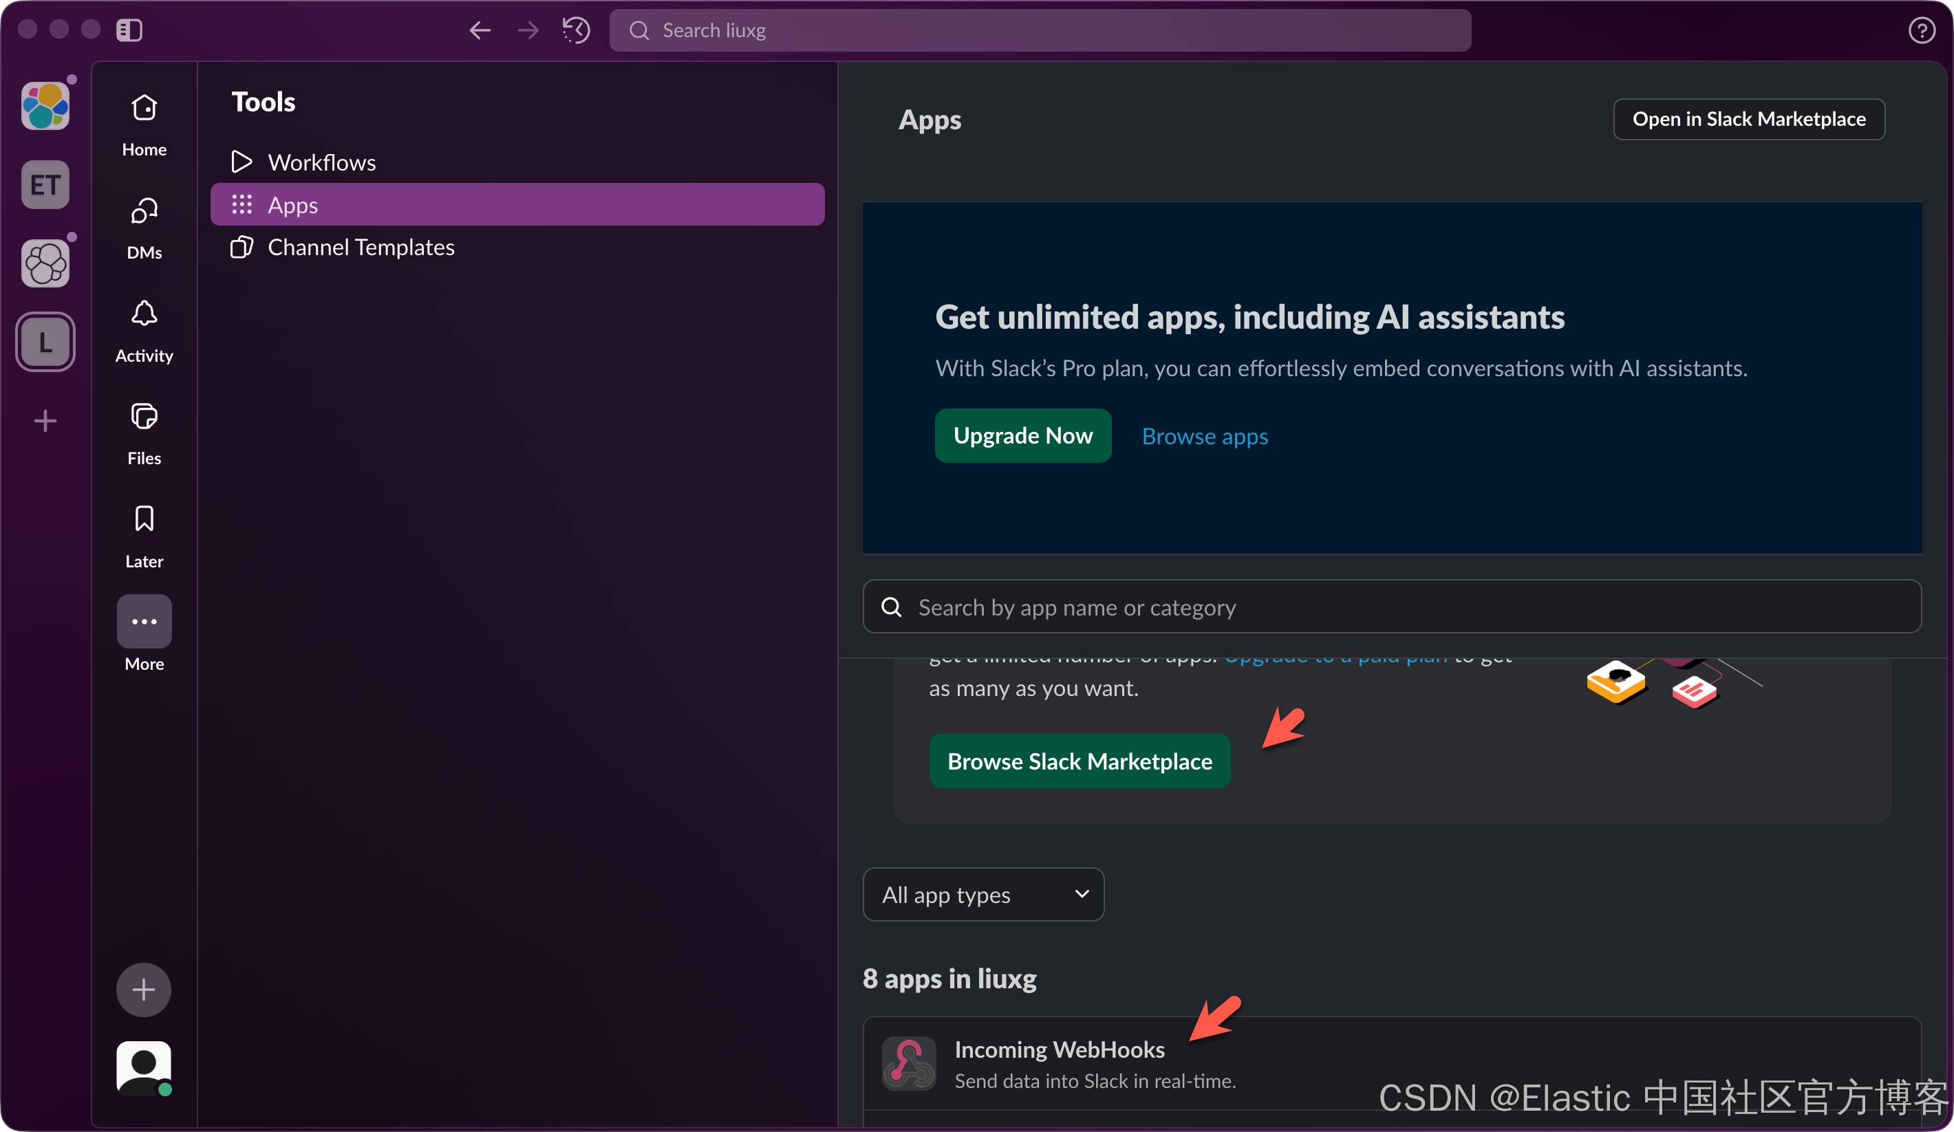Click the app name search field
Viewport: 1954px width, 1132px height.
pos(1391,607)
